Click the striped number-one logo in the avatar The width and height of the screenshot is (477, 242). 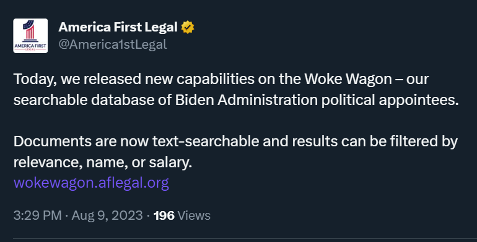point(29,30)
